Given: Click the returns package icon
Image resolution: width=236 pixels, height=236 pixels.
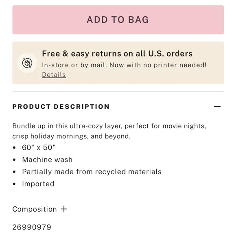Looking at the screenshot, I should tap(27, 63).
